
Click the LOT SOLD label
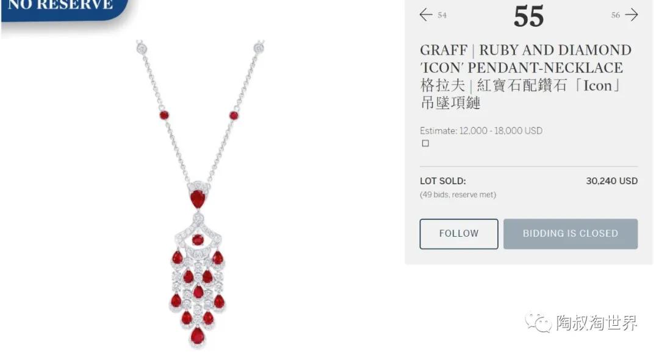[x=443, y=181]
